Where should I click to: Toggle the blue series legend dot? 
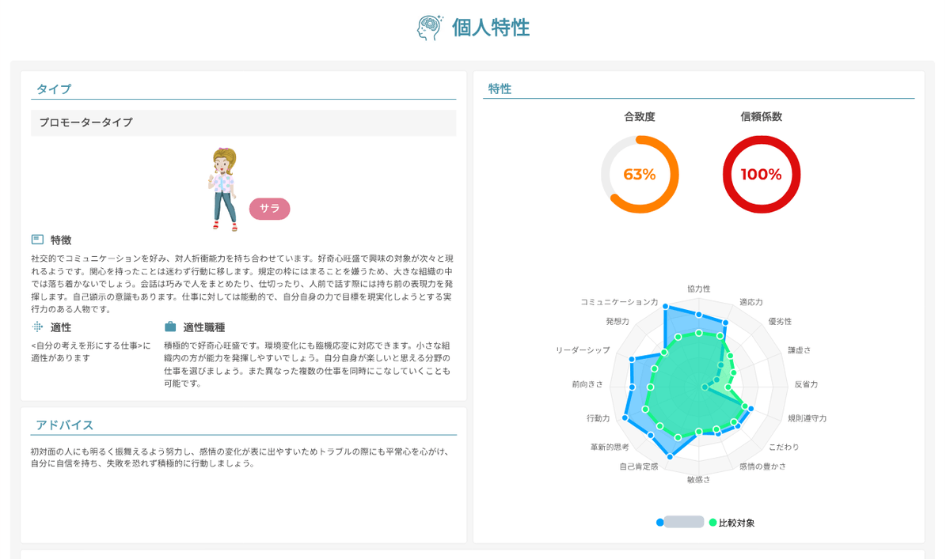click(659, 523)
